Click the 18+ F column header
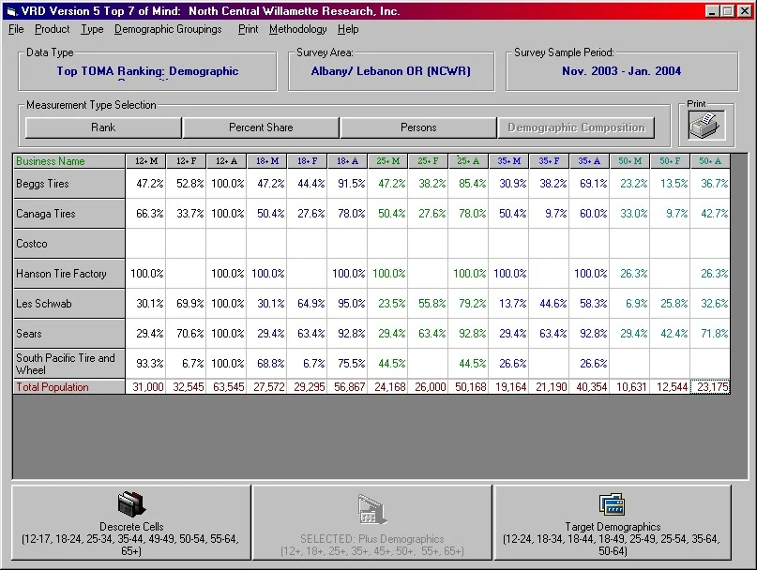 [307, 161]
